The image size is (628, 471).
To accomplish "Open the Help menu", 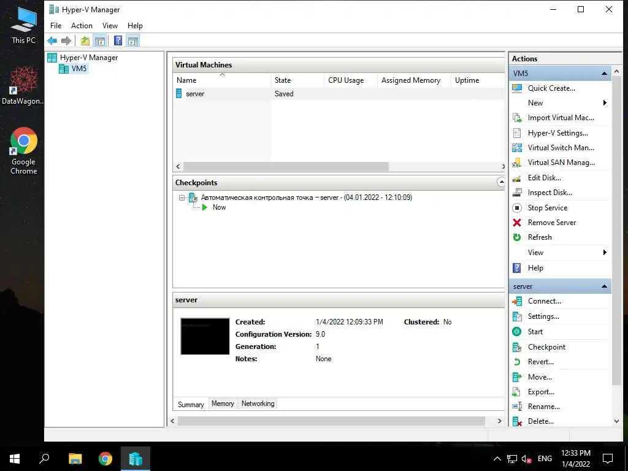I will [135, 26].
